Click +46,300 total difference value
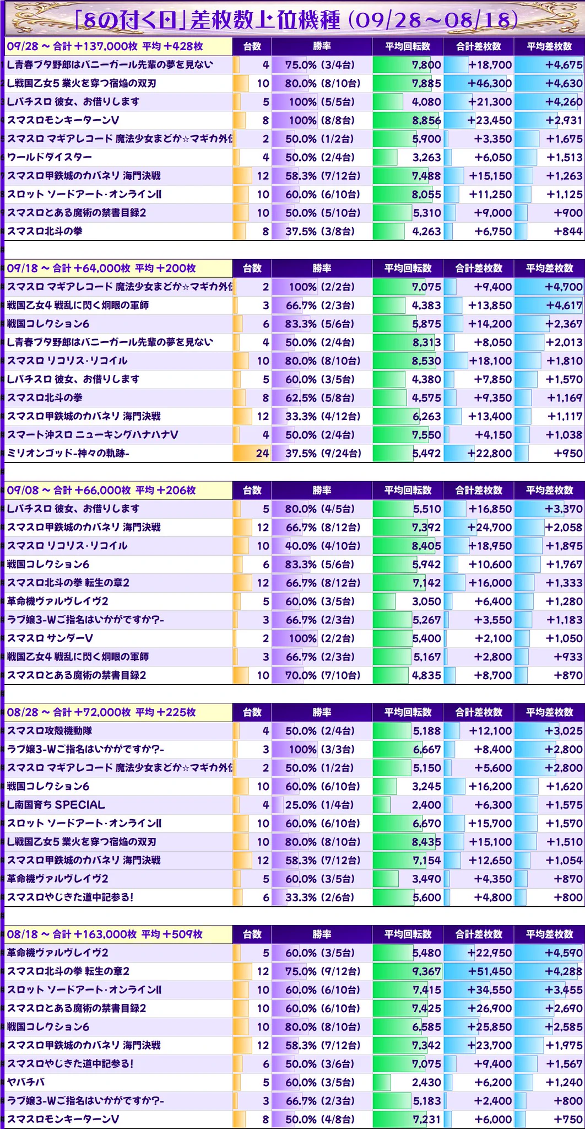The image size is (585, 1129). click(x=478, y=84)
